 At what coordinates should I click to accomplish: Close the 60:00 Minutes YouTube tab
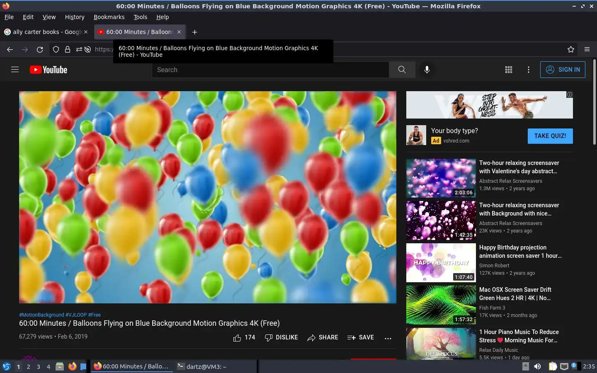(x=179, y=32)
